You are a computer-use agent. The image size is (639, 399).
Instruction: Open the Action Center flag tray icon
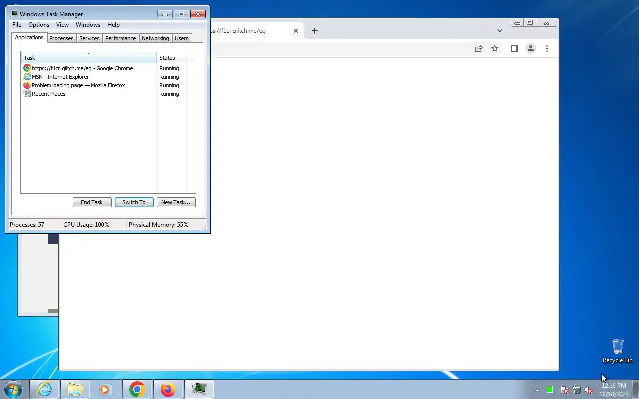point(565,390)
